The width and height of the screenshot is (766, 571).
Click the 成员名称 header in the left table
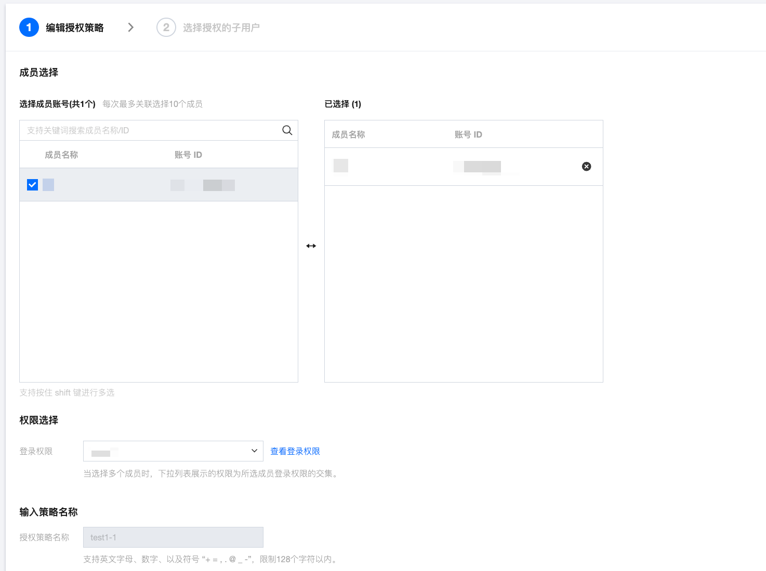pyautogui.click(x=61, y=155)
